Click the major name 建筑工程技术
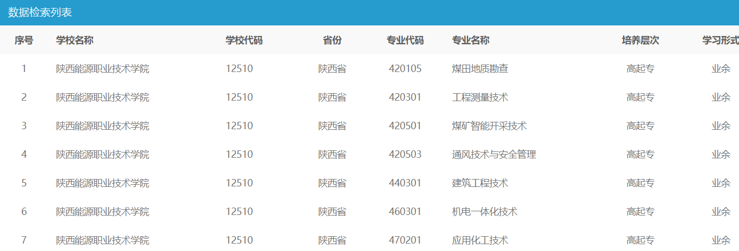This screenshot has height=251, width=739. tap(480, 183)
